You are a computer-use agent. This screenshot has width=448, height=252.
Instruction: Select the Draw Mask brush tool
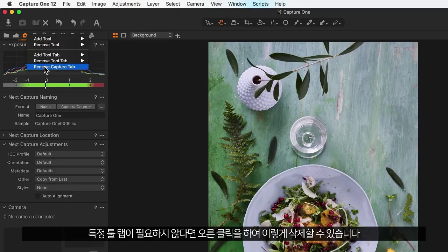click(x=297, y=23)
